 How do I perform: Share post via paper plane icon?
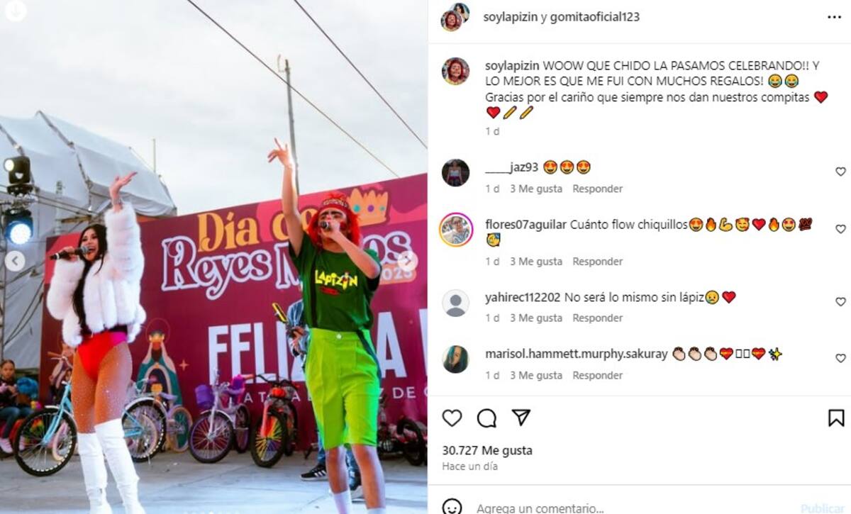tap(521, 418)
